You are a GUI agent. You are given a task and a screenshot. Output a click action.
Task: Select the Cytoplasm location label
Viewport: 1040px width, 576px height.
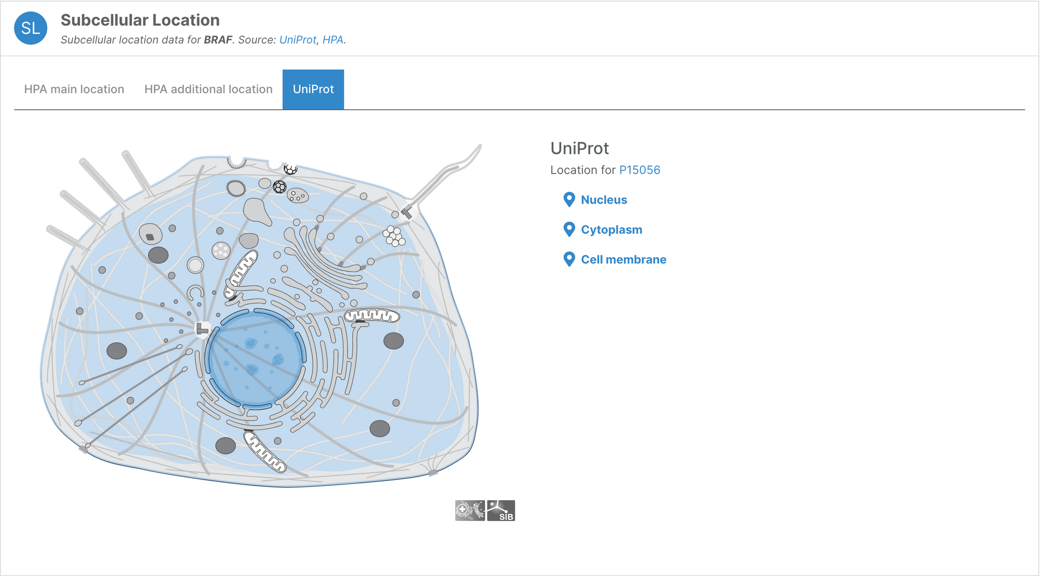pos(611,230)
